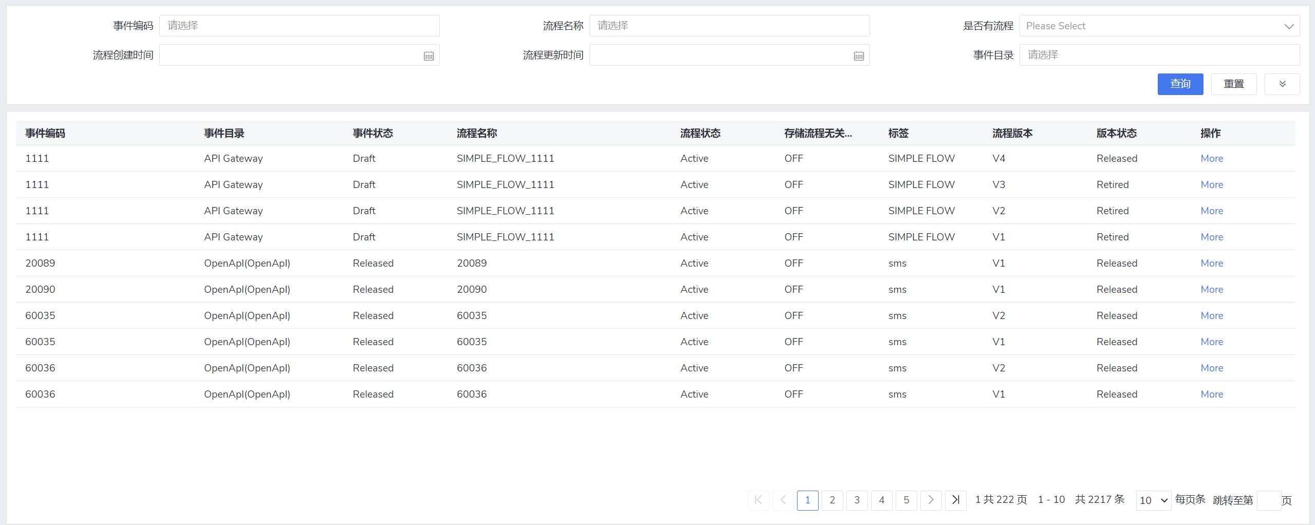Click the 事件目录 column header

click(224, 134)
